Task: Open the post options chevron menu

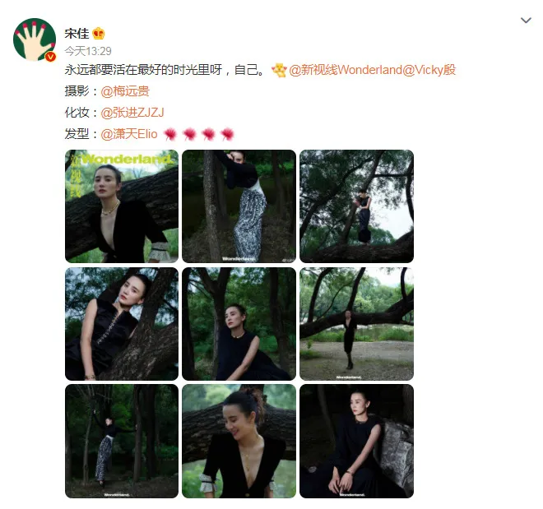Action: (526, 21)
